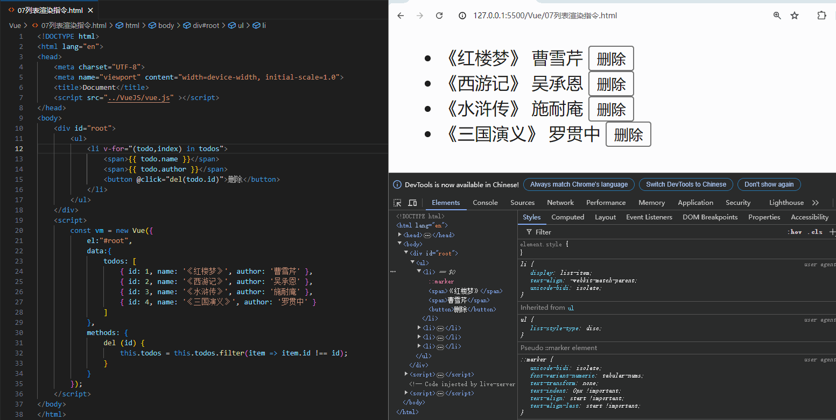
Task: Click the Vue folder breadcrumb
Action: (x=15, y=25)
